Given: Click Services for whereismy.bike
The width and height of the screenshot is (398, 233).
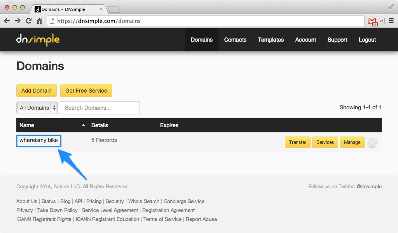Looking at the screenshot, I should click(x=325, y=142).
